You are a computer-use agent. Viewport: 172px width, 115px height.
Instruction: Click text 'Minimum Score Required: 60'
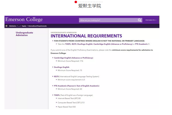(x=70, y=89)
